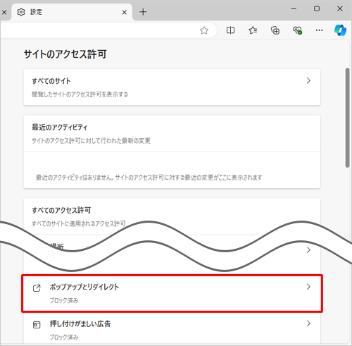Open すべてのサイト permissions row

[172, 87]
